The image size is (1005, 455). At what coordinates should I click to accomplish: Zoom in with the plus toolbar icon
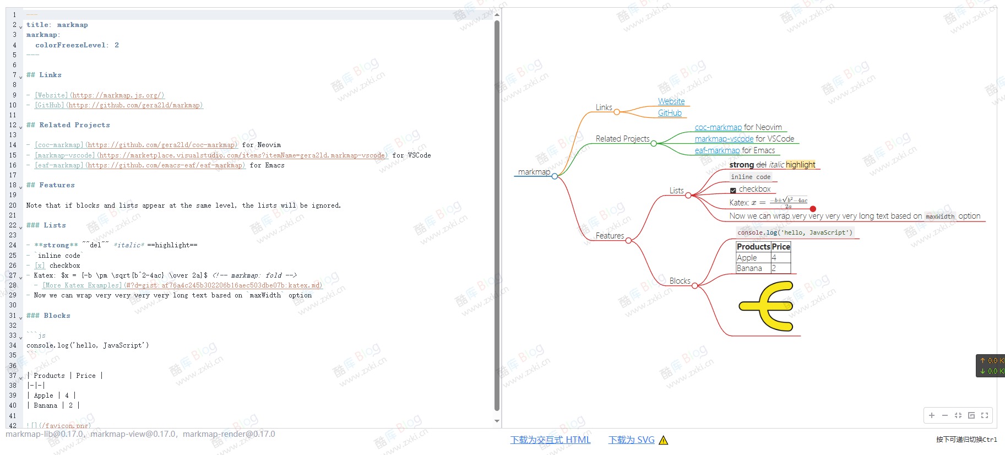point(932,415)
